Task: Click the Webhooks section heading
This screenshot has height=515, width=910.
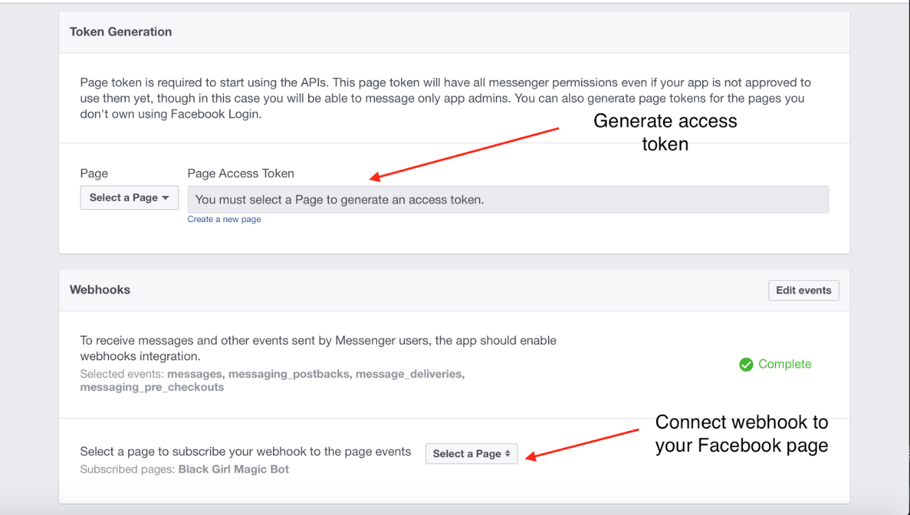Action: pos(100,290)
